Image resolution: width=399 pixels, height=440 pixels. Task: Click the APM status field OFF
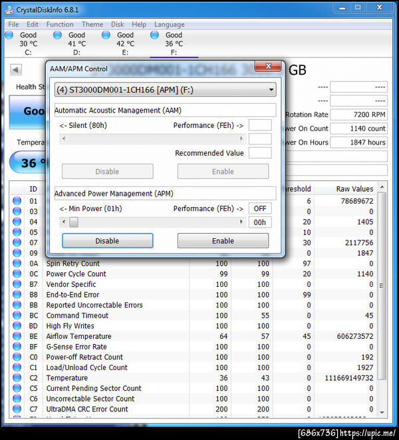[x=260, y=208]
